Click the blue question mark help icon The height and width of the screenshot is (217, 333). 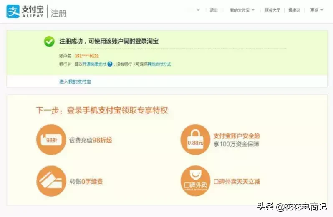(x=110, y=64)
